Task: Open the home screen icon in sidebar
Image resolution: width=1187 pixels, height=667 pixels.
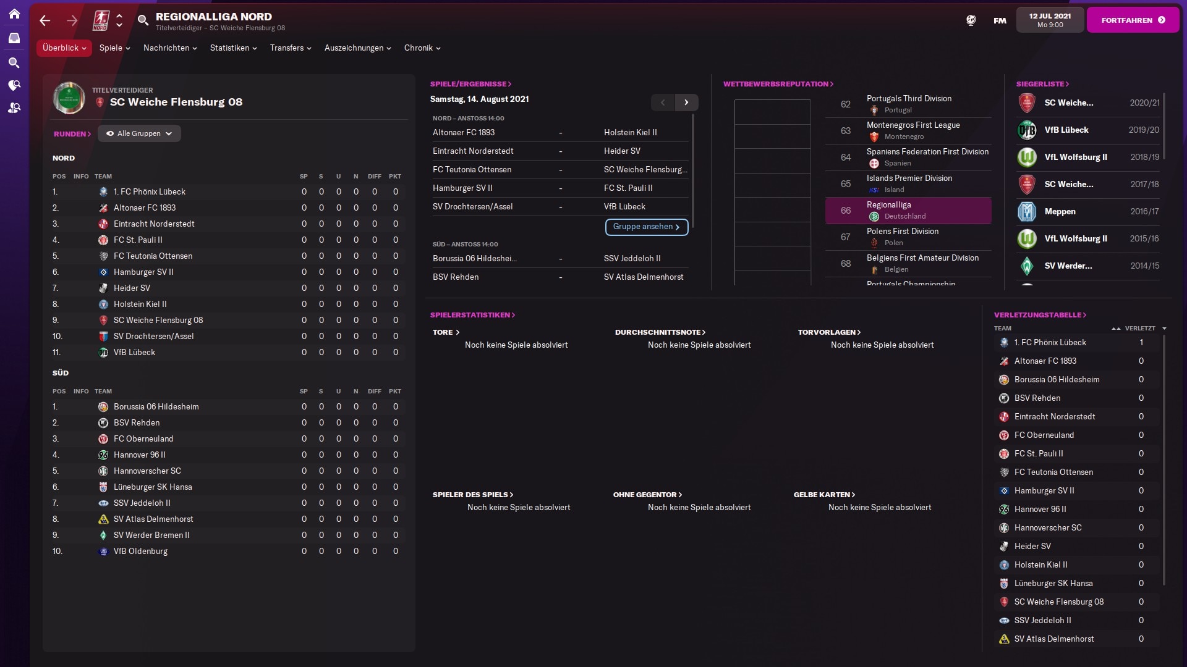Action: coord(14,14)
